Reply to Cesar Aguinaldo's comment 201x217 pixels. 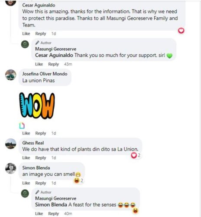click(x=41, y=34)
